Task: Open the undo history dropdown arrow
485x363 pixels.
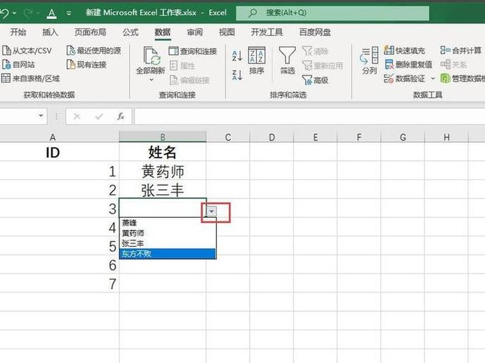Action: tap(14, 13)
